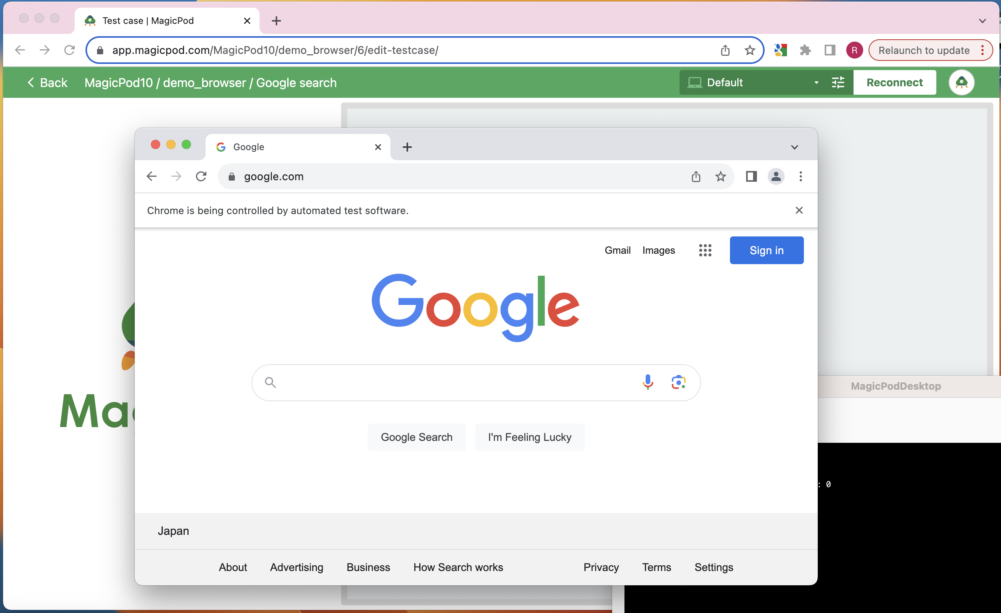1001x613 pixels.
Task: Click the back arrow in the MagicPod browser window
Action: point(20,50)
